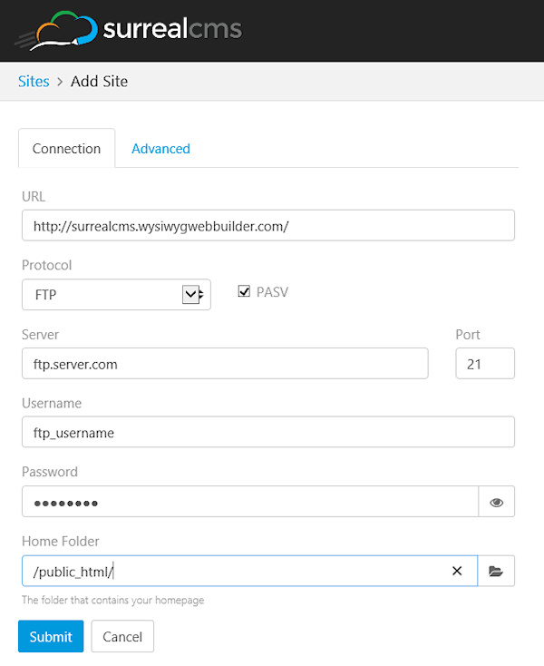Focus the Password input field
Viewport: 544px width, 666px height.
pyautogui.click(x=249, y=502)
